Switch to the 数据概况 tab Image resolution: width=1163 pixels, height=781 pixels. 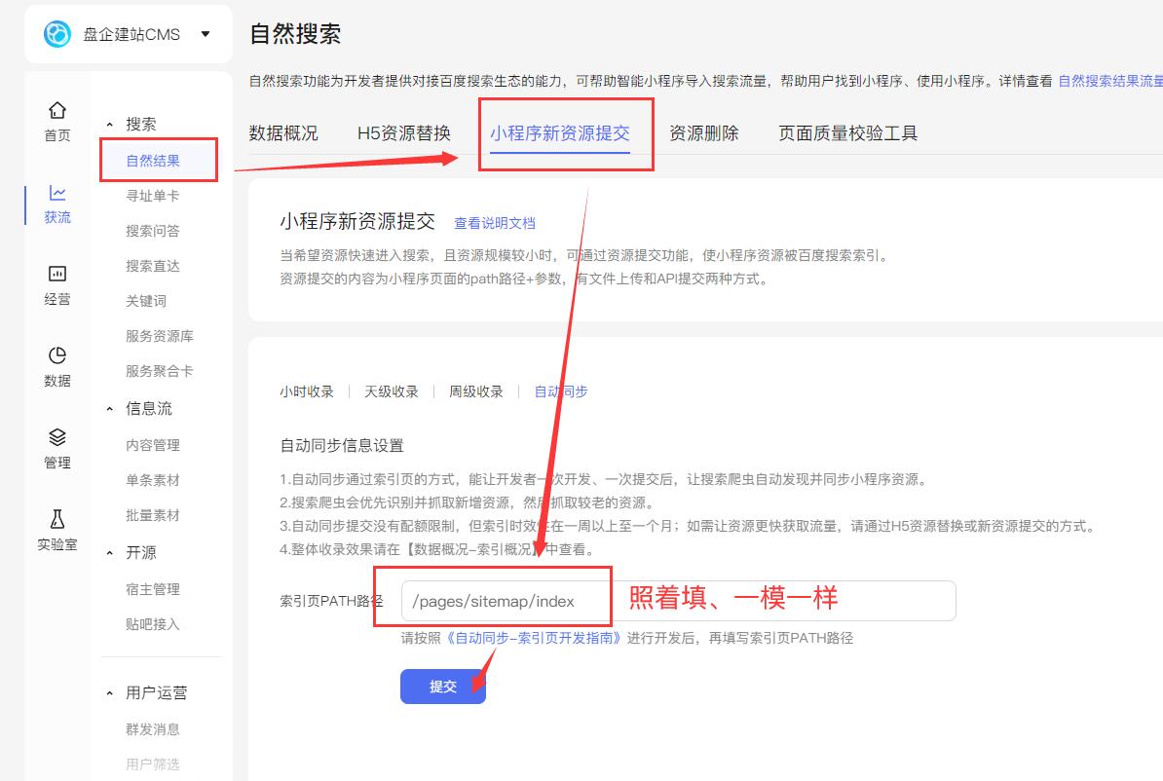(283, 132)
